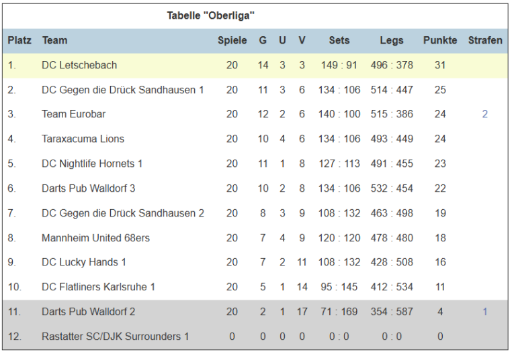Click the Spiele column header

[x=232, y=40]
